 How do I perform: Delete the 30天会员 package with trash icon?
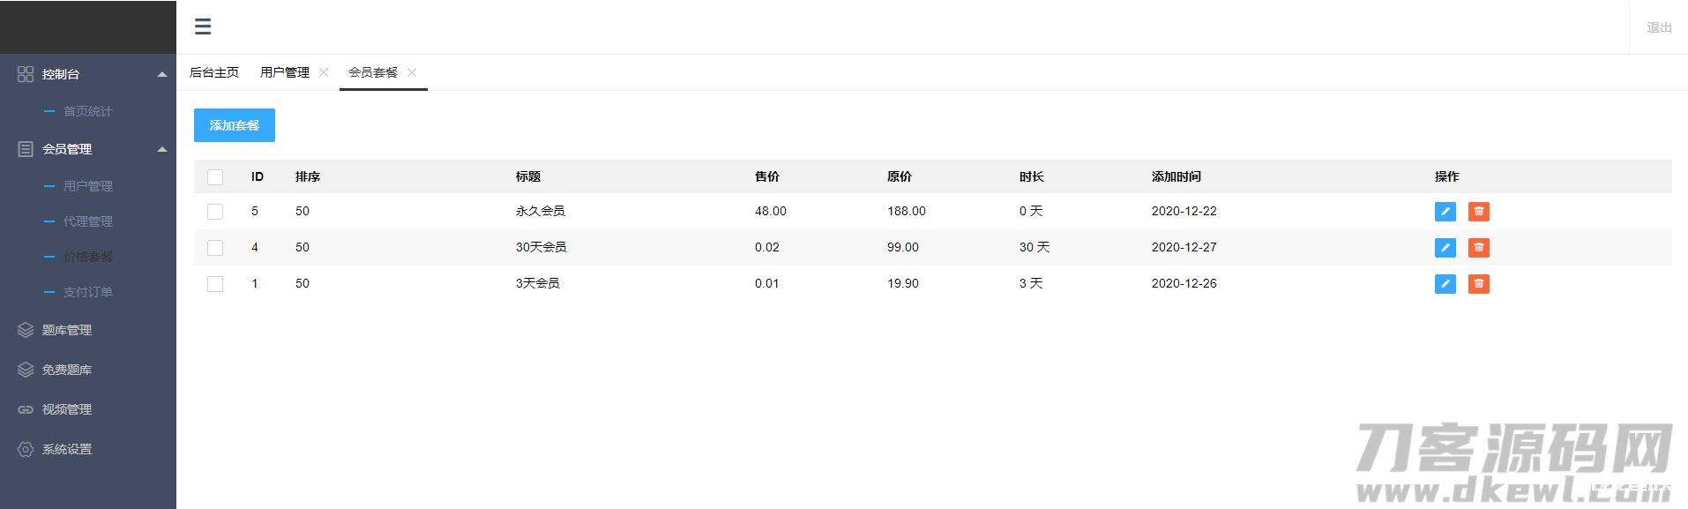click(x=1478, y=248)
